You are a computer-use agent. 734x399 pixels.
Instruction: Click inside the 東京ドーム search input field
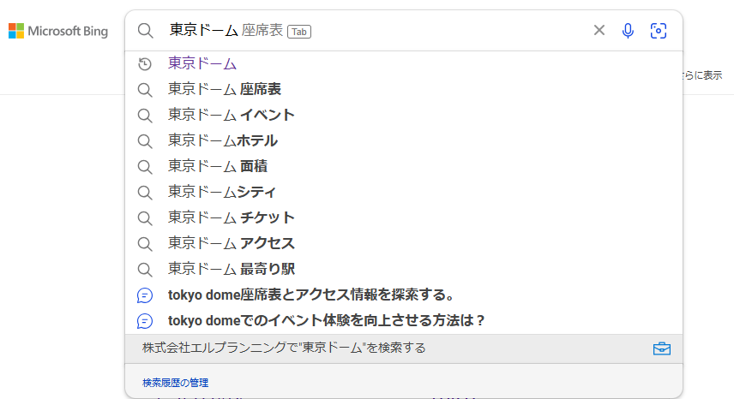[375, 30]
